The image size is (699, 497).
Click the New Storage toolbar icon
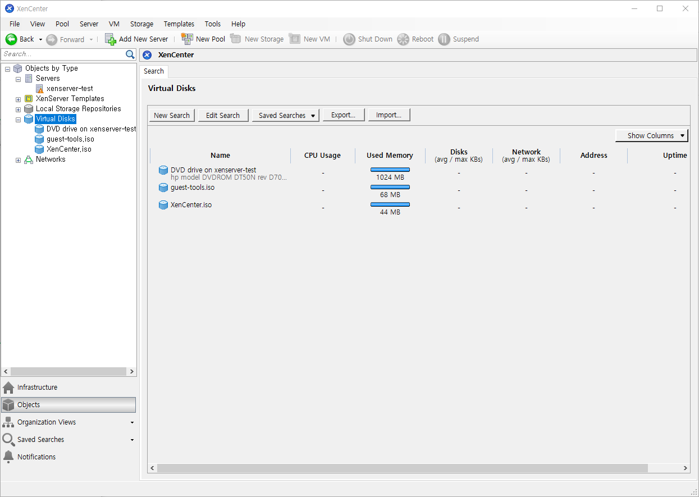(236, 39)
